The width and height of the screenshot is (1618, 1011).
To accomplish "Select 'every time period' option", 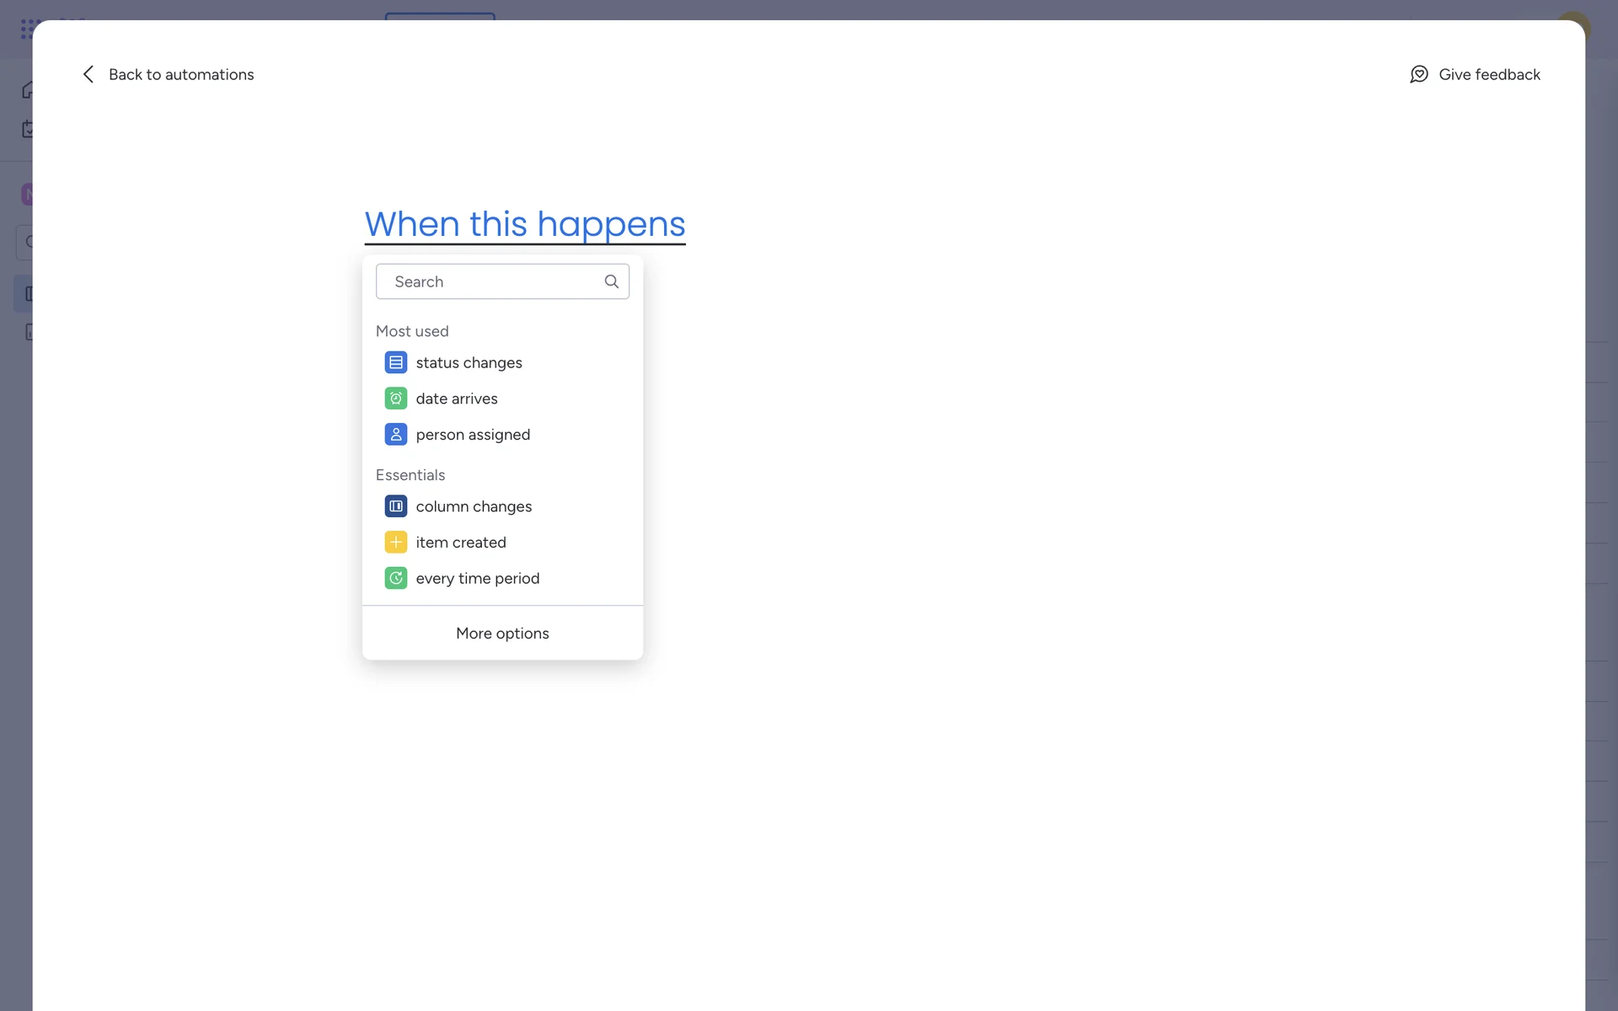I will click(477, 579).
